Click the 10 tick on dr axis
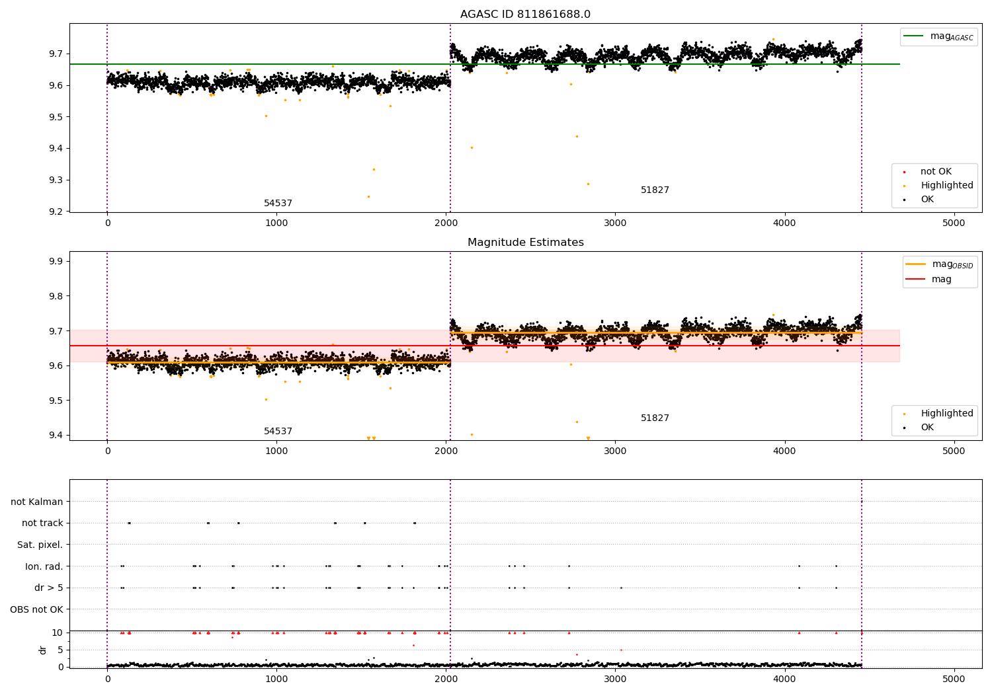Screen dimensions: 992x694 58,633
